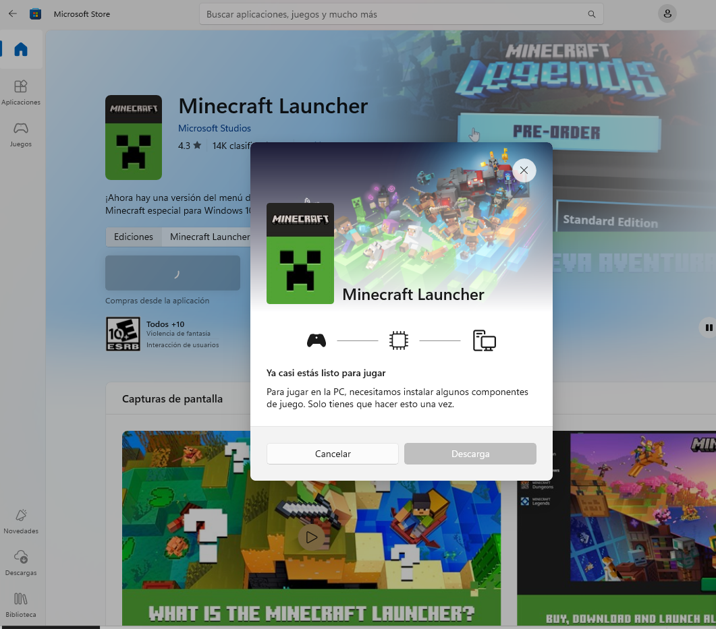Click the Minecraft Launcher app icon on page

(x=134, y=138)
